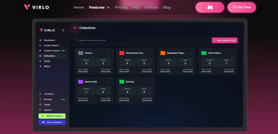The image size is (278, 134).
Task: Click the green 2024 Videos folder icon
Action: tap(204, 53)
